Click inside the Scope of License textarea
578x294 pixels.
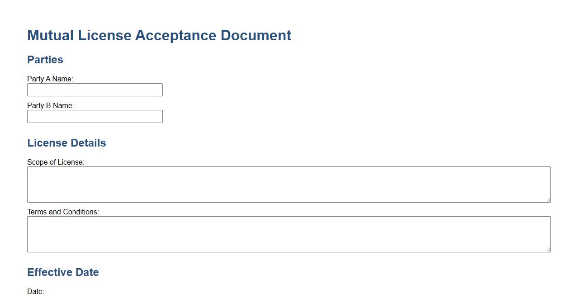coord(289,184)
